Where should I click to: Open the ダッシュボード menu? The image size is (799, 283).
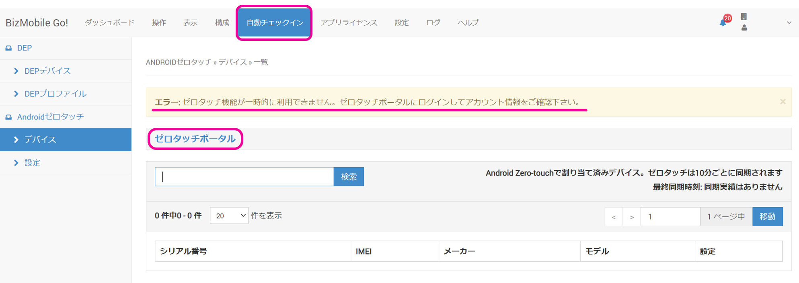[109, 23]
